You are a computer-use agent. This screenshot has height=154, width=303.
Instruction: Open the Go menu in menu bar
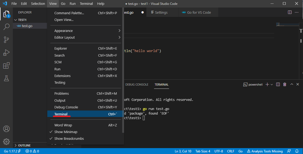[63, 3]
